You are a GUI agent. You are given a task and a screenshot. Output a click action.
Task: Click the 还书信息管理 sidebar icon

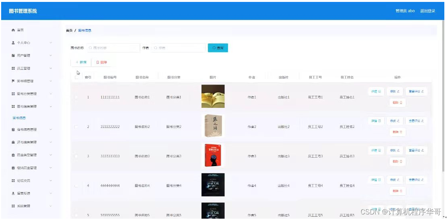click(x=13, y=142)
